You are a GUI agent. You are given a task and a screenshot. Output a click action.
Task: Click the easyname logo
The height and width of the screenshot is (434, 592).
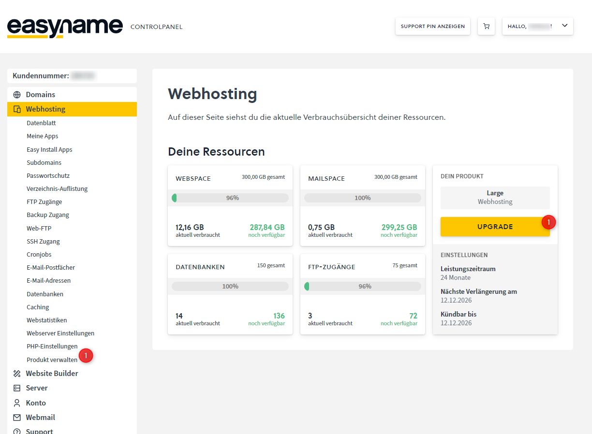point(65,27)
